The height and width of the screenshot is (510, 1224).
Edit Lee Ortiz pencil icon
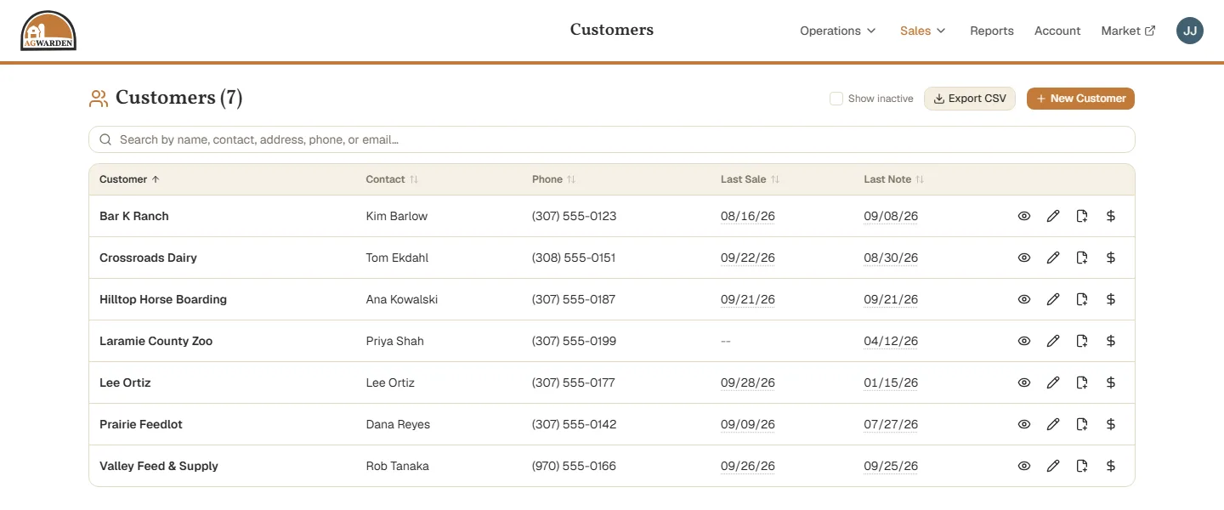tap(1053, 382)
